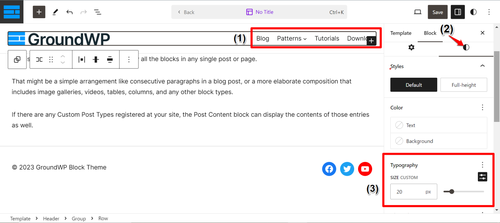Open the typography size presets icon
The height and width of the screenshot is (223, 500).
coord(482,177)
